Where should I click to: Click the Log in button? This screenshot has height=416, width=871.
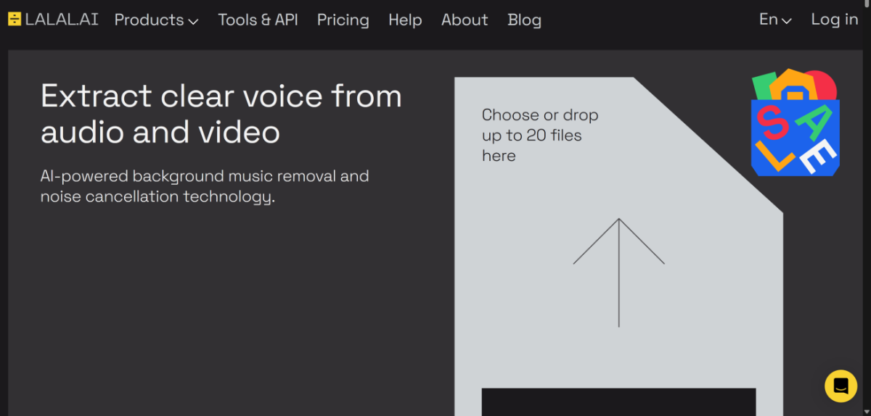click(834, 20)
